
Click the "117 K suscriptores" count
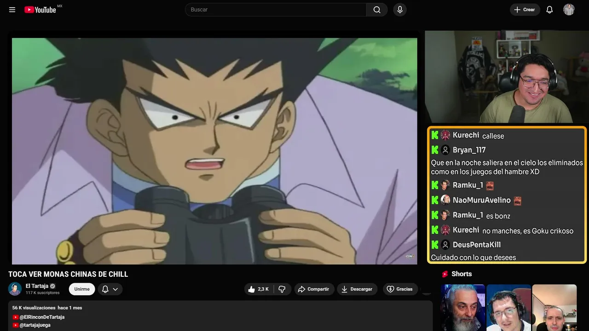pyautogui.click(x=43, y=293)
